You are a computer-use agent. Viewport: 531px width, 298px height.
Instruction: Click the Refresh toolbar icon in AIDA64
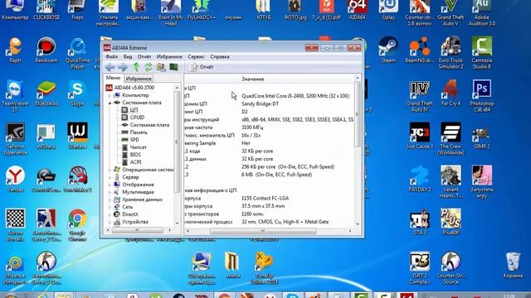point(149,67)
